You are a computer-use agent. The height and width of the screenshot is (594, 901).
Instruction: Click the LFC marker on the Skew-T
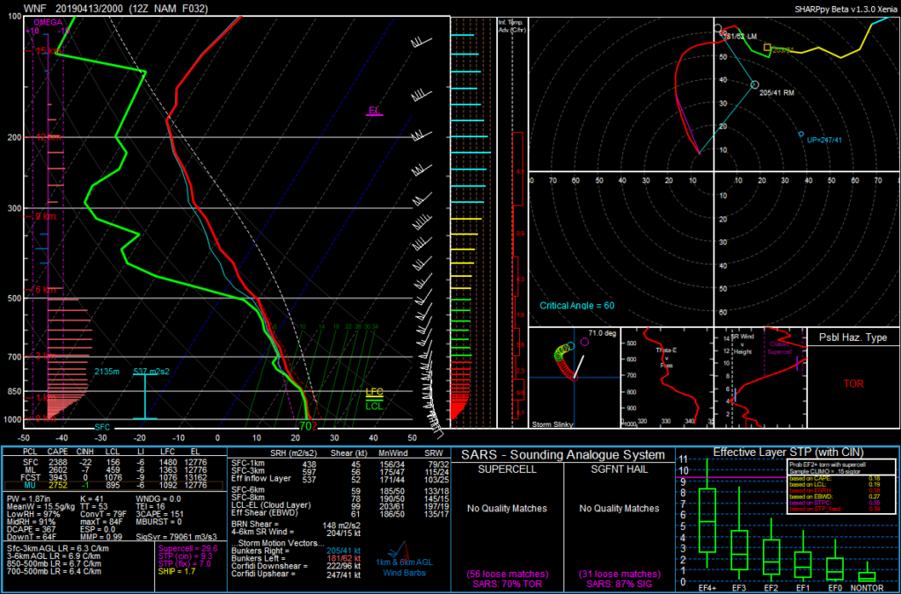click(x=374, y=392)
